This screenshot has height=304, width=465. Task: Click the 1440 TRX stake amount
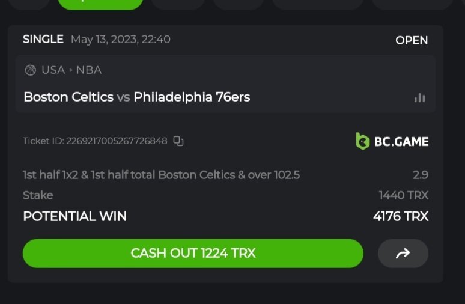(x=403, y=195)
